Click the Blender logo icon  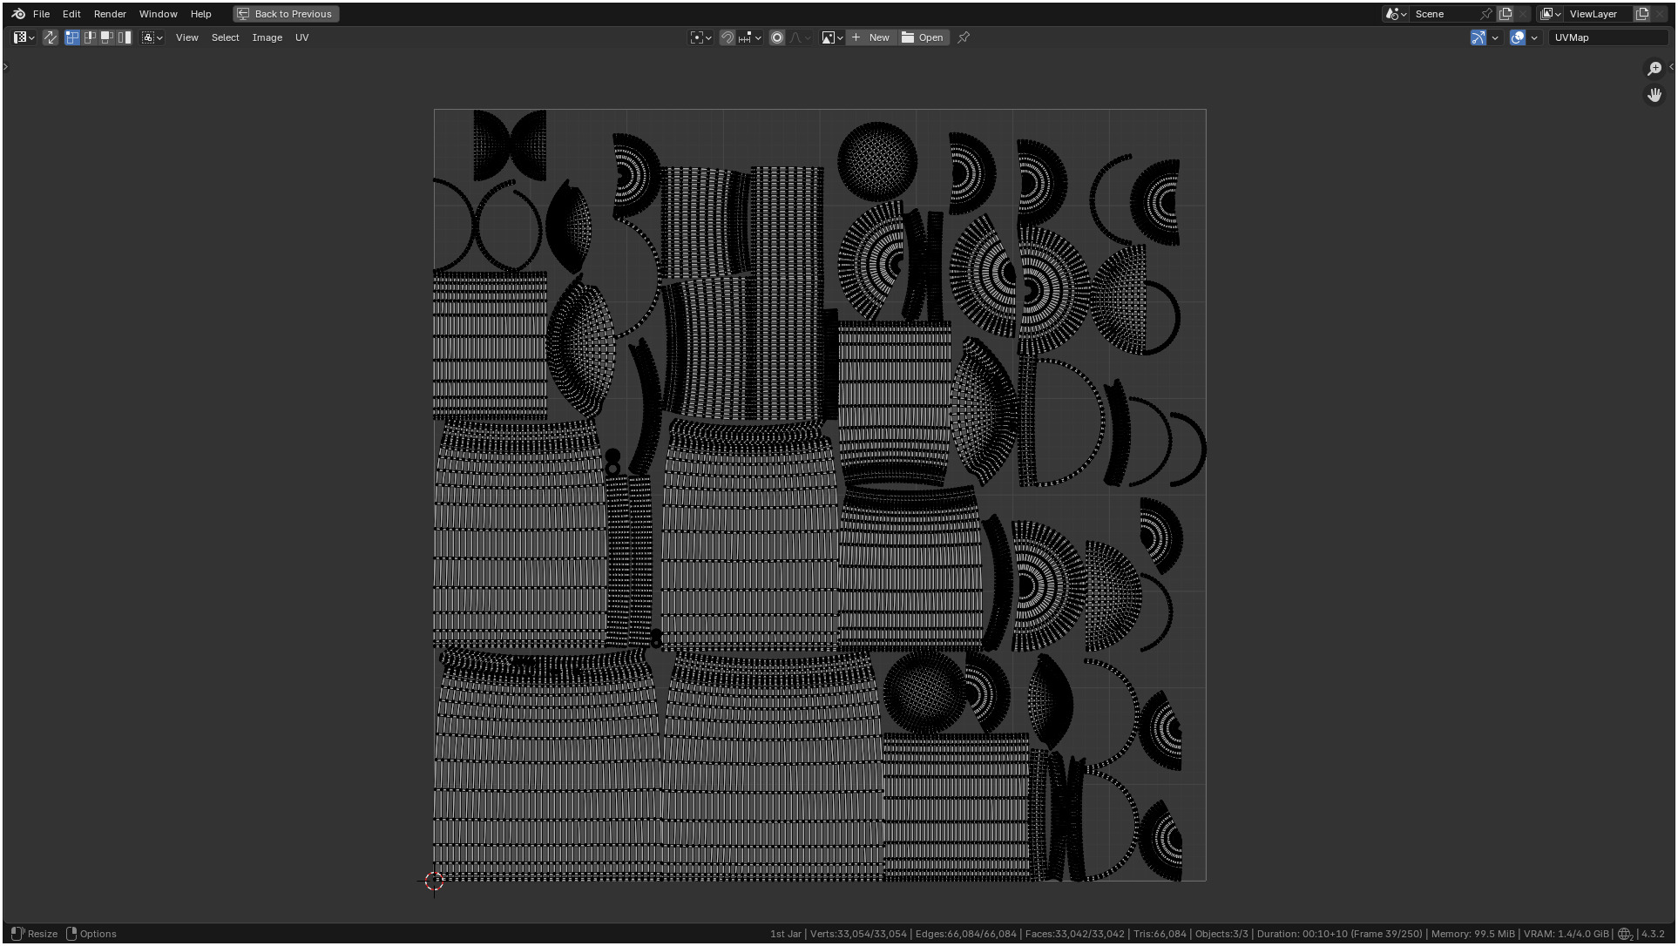(x=18, y=14)
